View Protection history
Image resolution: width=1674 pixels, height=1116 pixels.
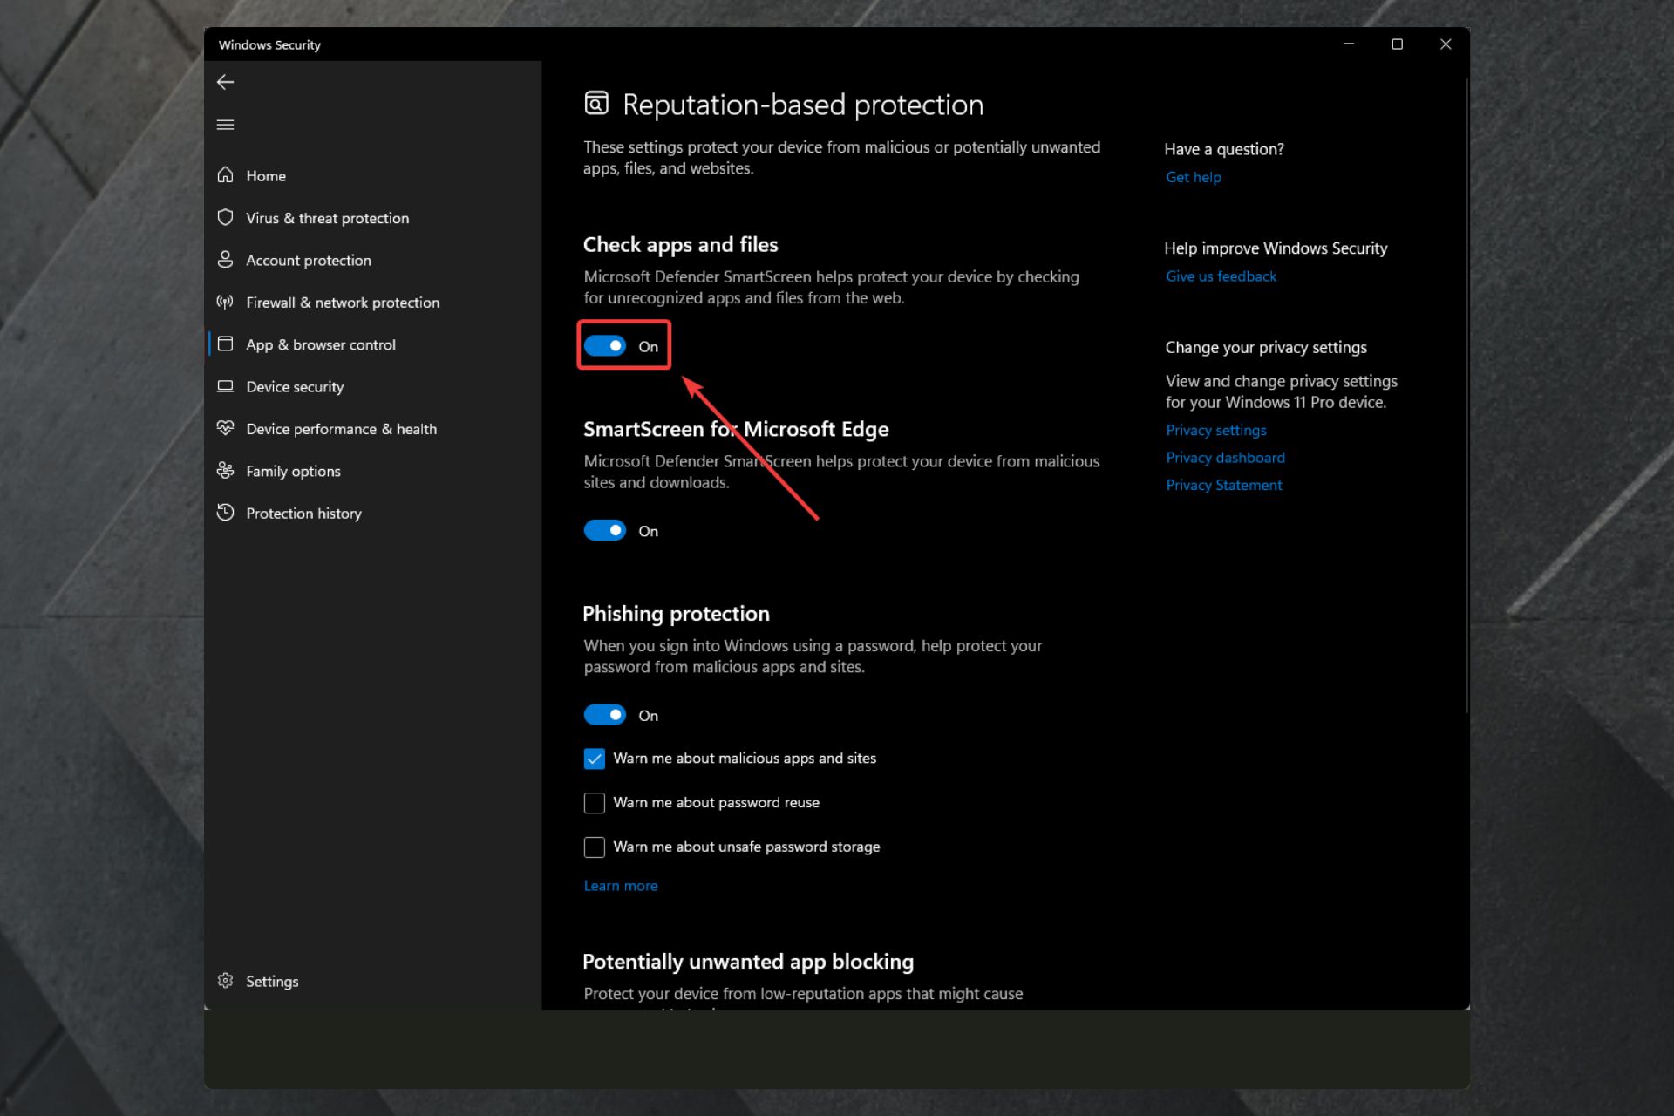303,514
